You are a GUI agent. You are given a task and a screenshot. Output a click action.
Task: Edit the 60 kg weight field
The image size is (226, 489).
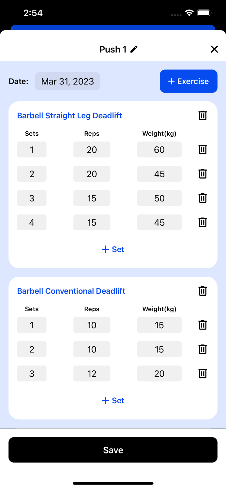point(159,149)
